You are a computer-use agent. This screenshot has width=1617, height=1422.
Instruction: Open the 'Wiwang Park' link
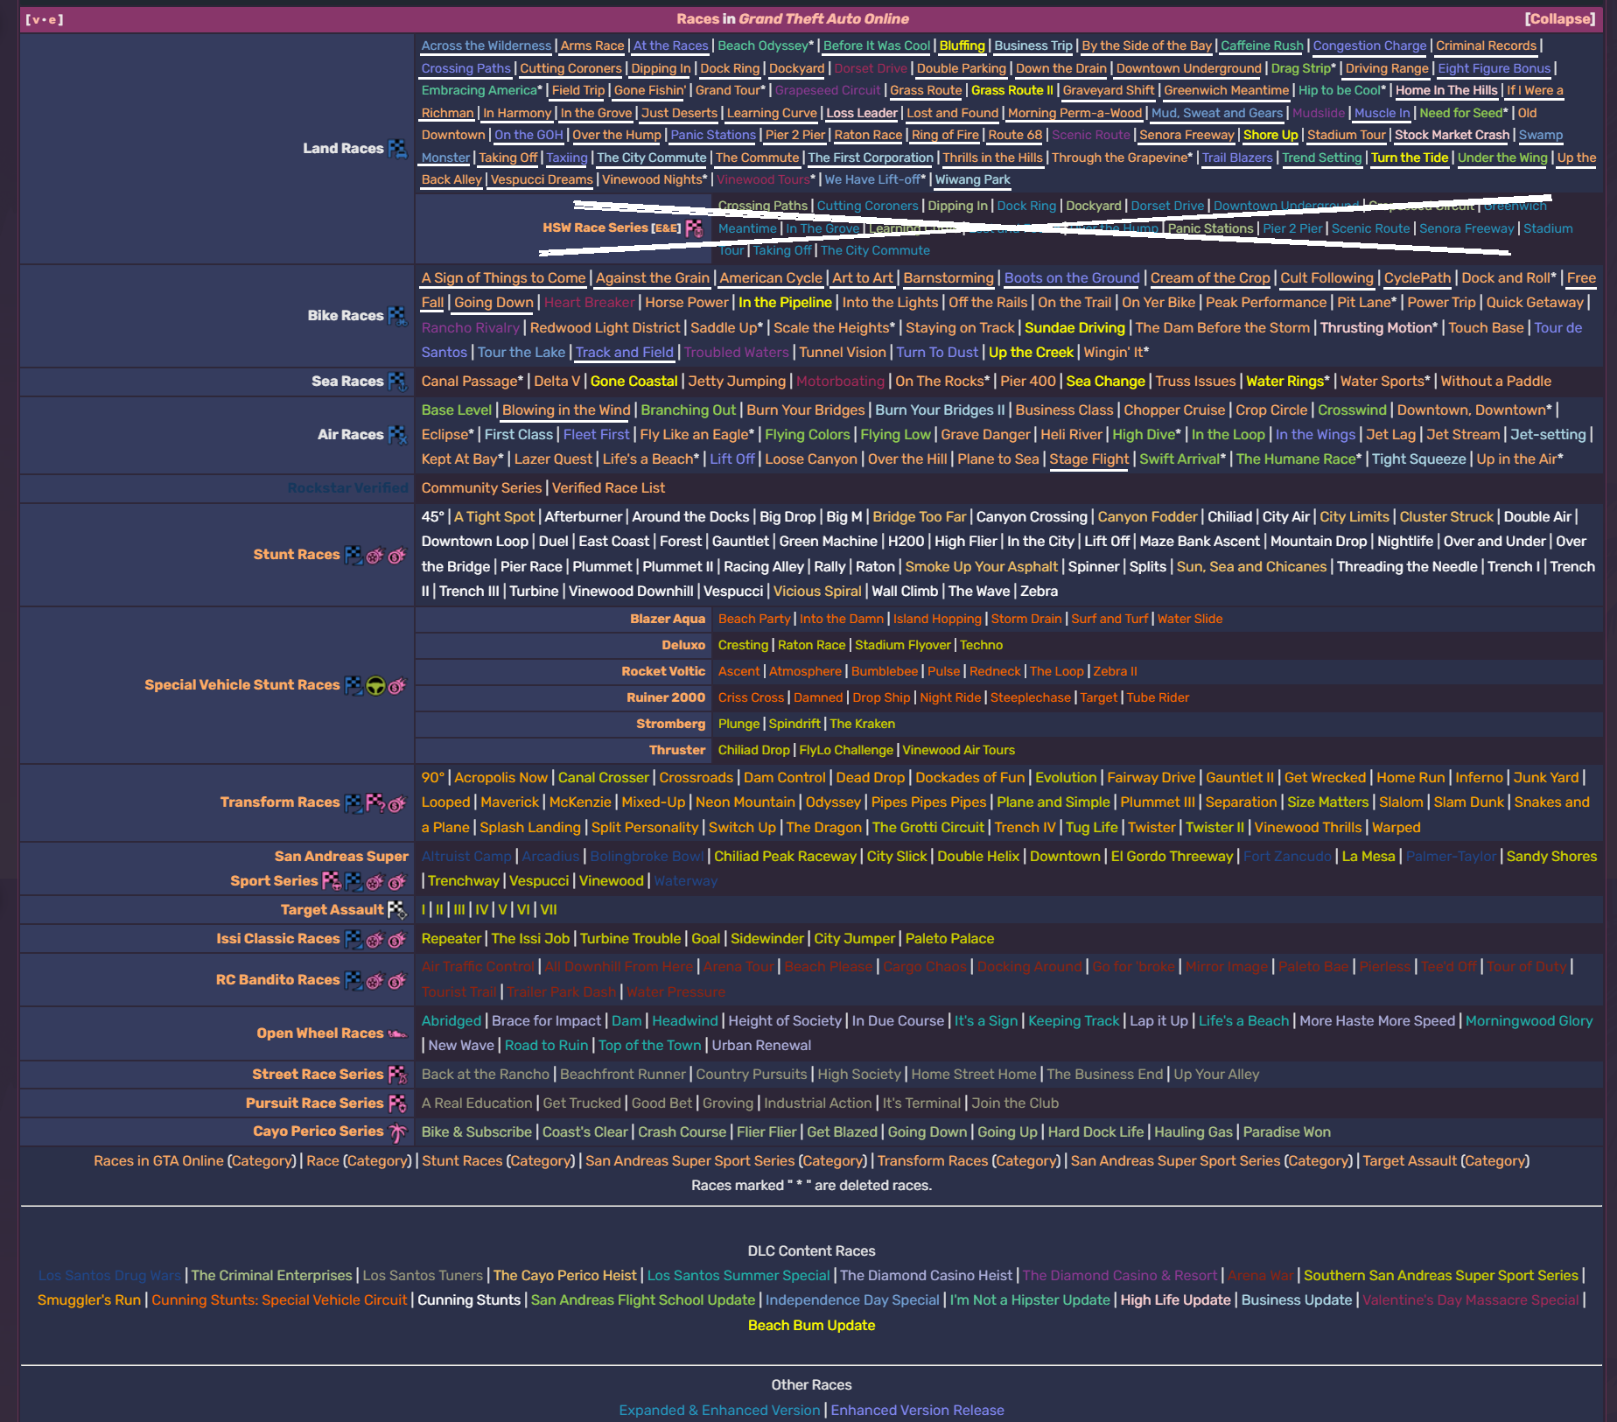pos(972,180)
